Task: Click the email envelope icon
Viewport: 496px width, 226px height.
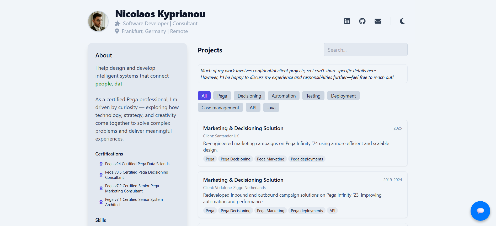Action: point(378,21)
